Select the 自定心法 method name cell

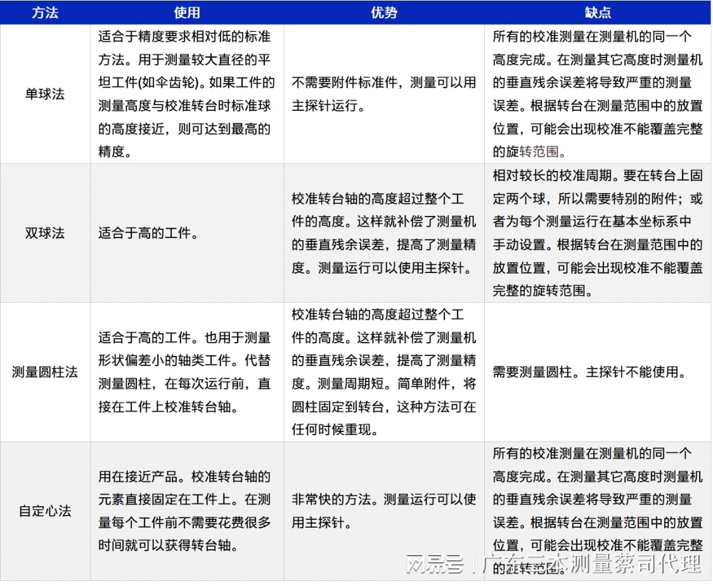click(45, 511)
